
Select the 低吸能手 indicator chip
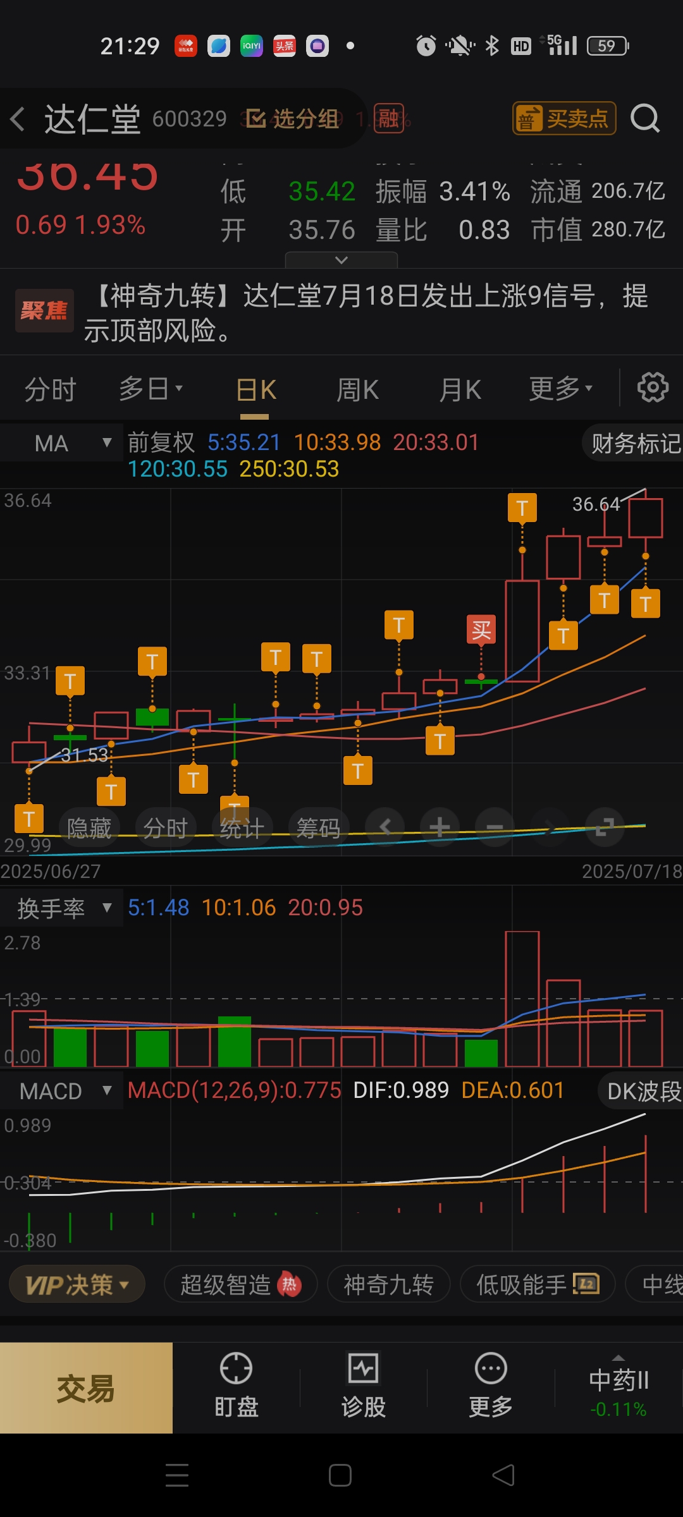pyautogui.click(x=538, y=1284)
